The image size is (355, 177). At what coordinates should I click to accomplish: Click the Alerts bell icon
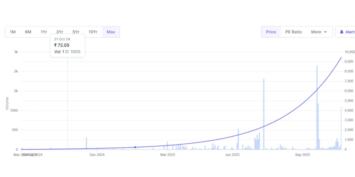click(x=341, y=32)
